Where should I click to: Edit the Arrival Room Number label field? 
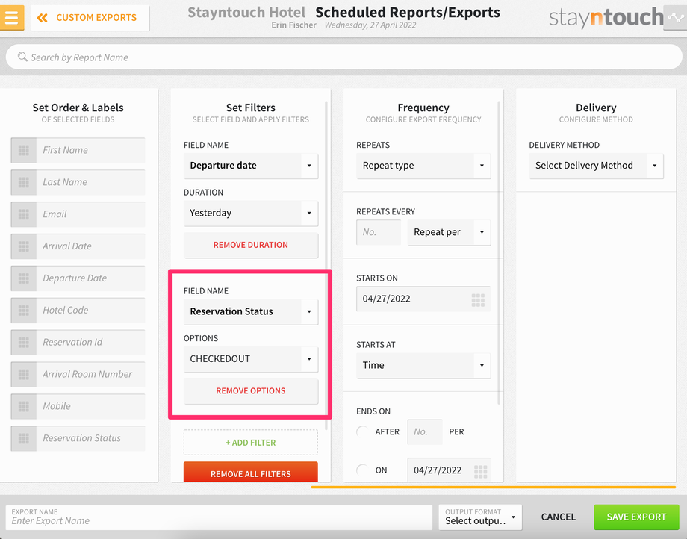(x=90, y=374)
